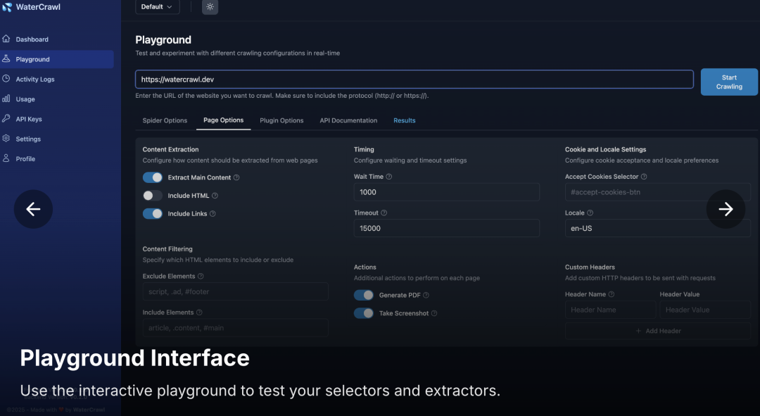Image resolution: width=760 pixels, height=416 pixels.
Task: Click the Timeout field showing 15000
Action: 446,228
